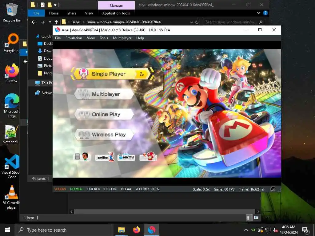Open the muted volume tray icon

click(x=275, y=230)
